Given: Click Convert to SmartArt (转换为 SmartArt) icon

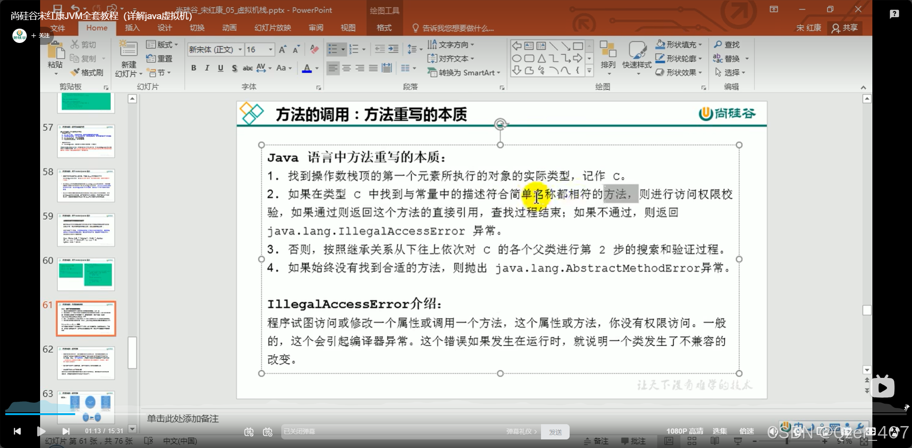Looking at the screenshot, I should [x=432, y=73].
